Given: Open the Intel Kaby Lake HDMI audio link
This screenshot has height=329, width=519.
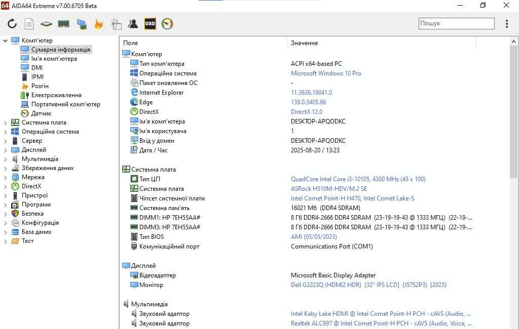Looking at the screenshot, I should [x=381, y=314].
